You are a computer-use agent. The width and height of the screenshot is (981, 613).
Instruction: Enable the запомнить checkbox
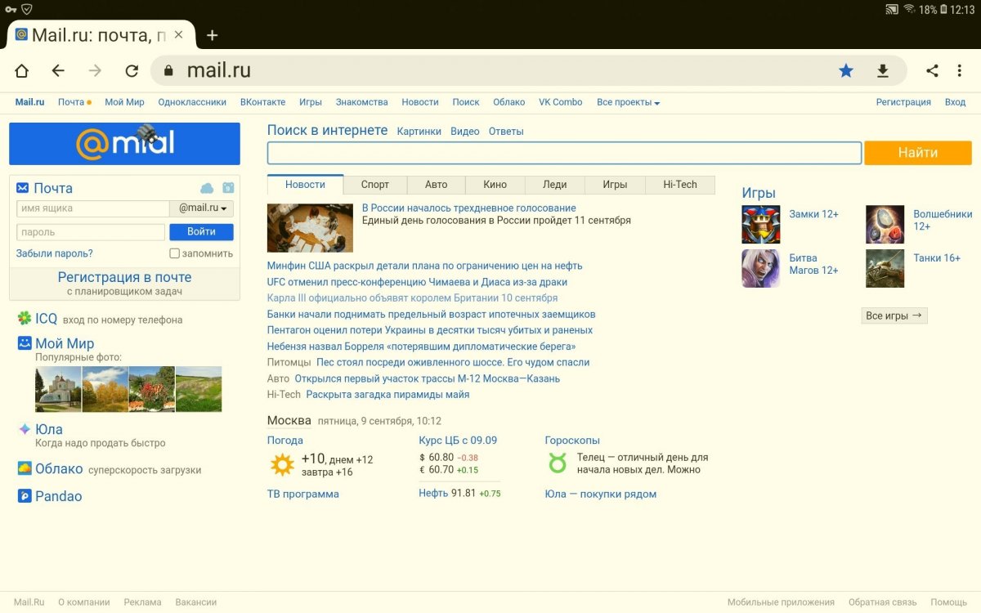click(174, 253)
